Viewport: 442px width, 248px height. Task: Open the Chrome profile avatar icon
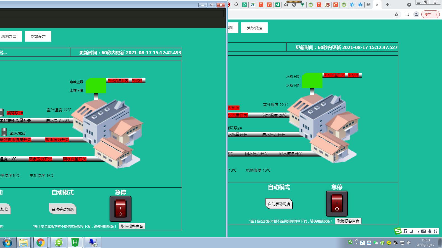tap(416, 14)
